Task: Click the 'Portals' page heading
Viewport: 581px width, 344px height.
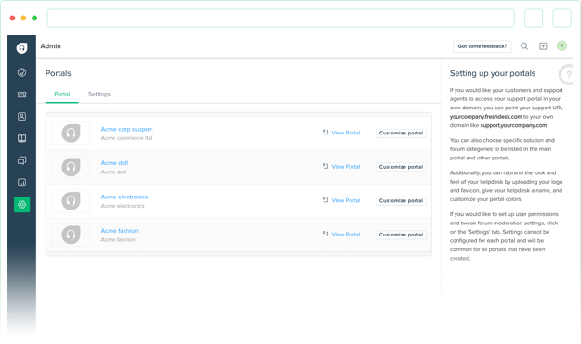Action: click(x=59, y=73)
